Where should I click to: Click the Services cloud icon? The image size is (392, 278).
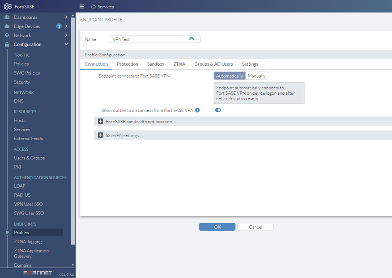93,7
